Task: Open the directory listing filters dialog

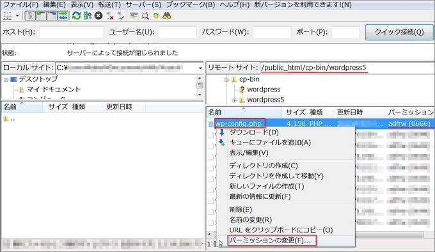Action: pyautogui.click(x=134, y=16)
